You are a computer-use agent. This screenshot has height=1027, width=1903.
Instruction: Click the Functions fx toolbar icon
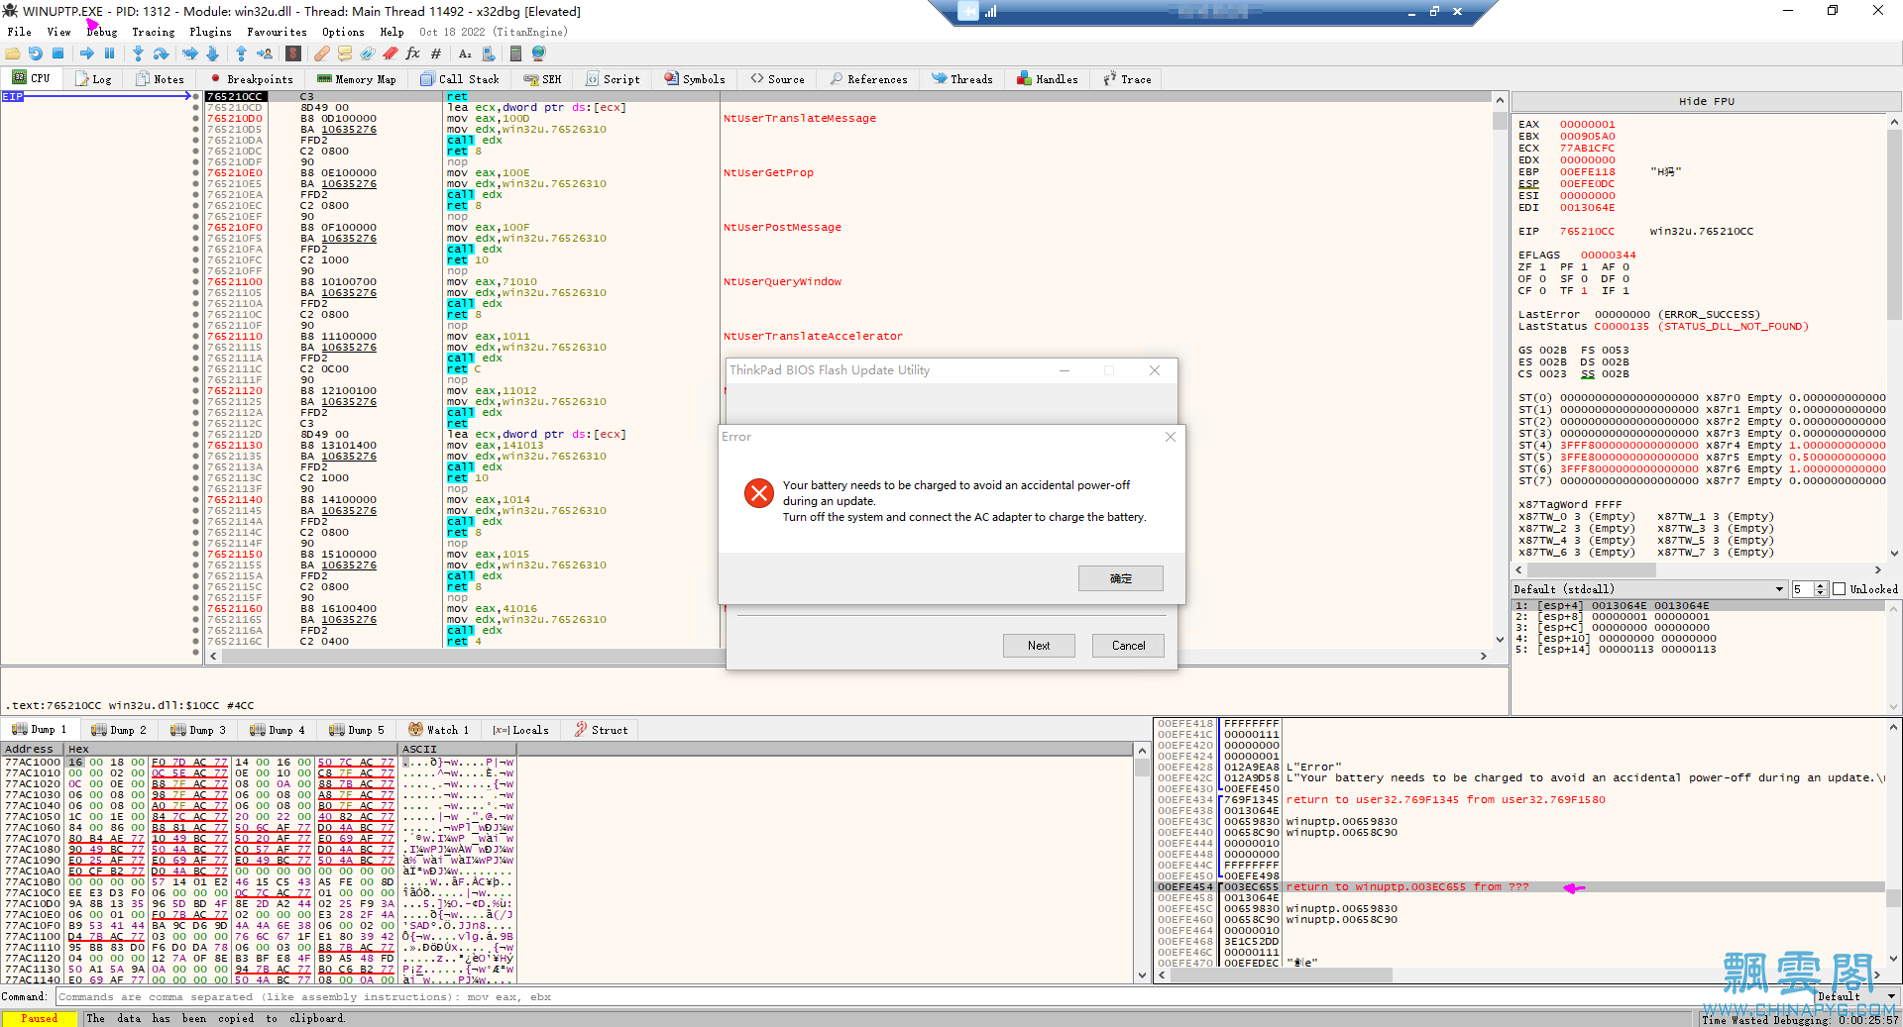[413, 53]
